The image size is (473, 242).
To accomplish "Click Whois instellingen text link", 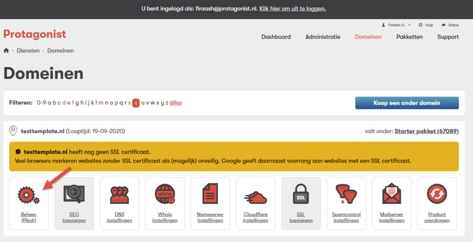I will pos(165,217).
